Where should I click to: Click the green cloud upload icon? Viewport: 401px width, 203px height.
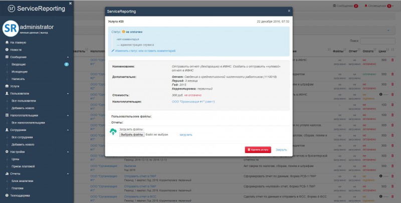(x=113, y=132)
